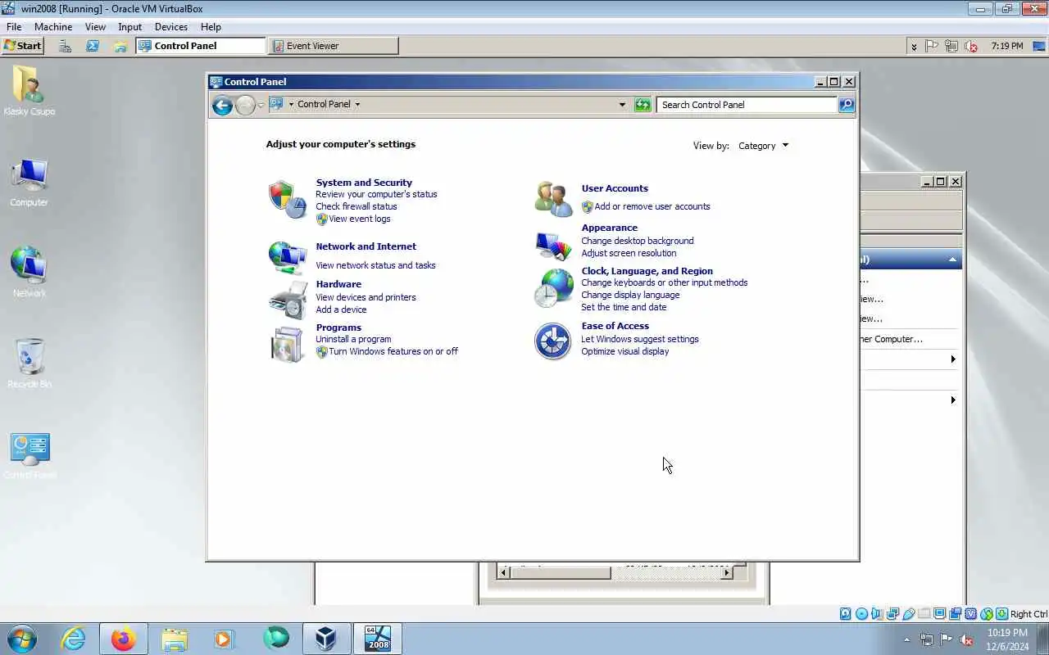Open Firefox from the host taskbar

[x=124, y=639]
